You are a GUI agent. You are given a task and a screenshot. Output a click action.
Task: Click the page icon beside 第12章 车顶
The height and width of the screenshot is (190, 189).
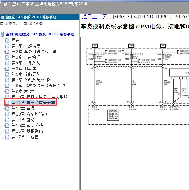point(7,109)
